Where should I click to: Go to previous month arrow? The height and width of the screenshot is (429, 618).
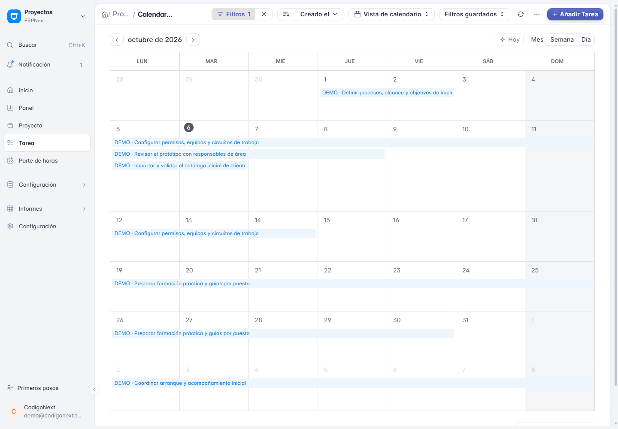[x=117, y=39]
